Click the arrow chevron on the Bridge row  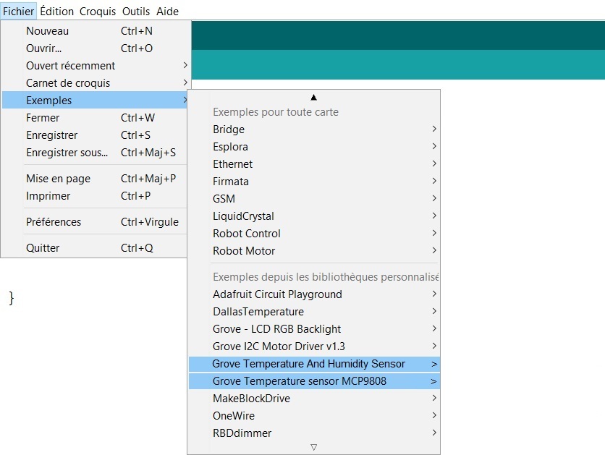coord(434,129)
